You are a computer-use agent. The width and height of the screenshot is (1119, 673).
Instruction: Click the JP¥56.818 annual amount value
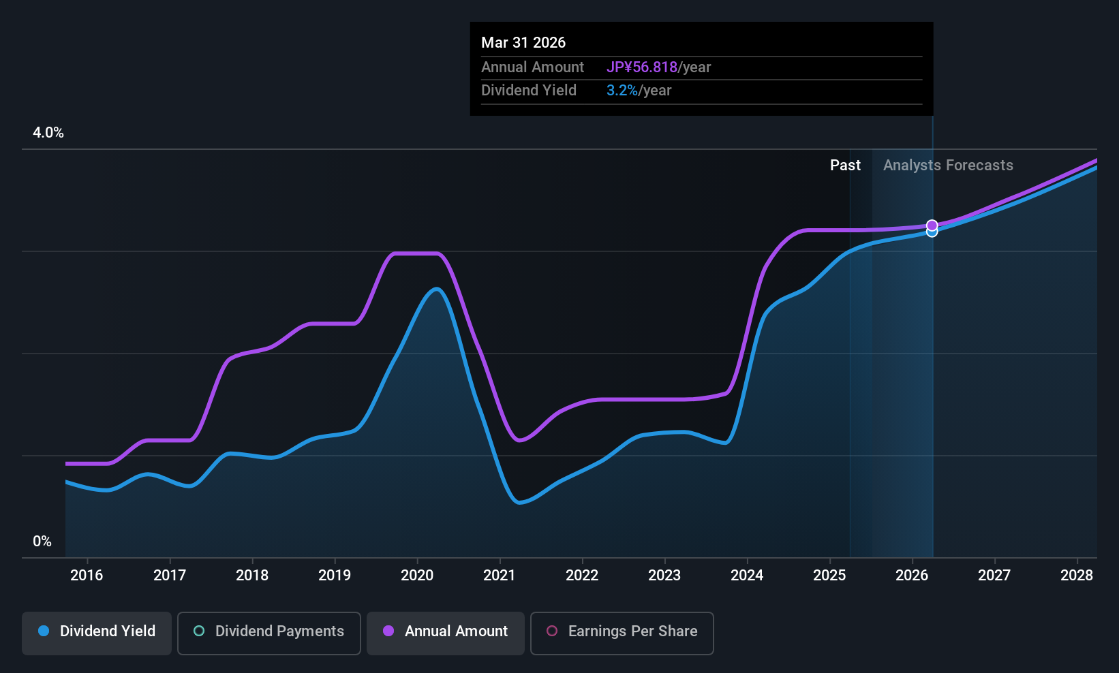pos(642,67)
